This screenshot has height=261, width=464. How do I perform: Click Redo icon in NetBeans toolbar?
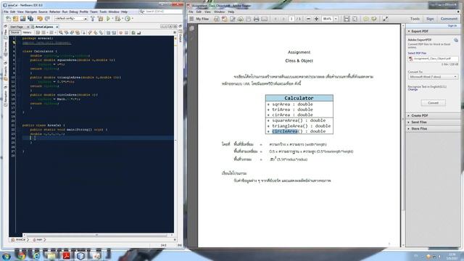(47, 19)
